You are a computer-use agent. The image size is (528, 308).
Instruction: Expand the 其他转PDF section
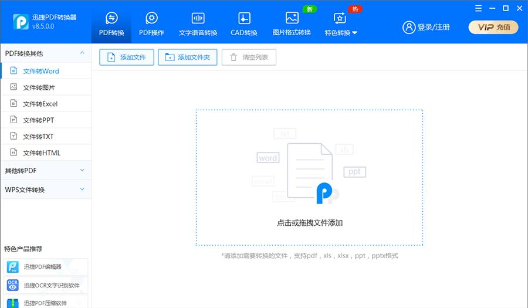[82, 171]
